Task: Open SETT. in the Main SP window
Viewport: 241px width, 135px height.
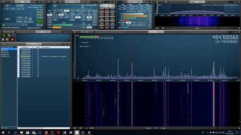Action: tap(75, 32)
